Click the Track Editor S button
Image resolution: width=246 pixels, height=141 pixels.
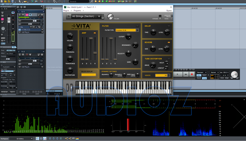[2, 13]
